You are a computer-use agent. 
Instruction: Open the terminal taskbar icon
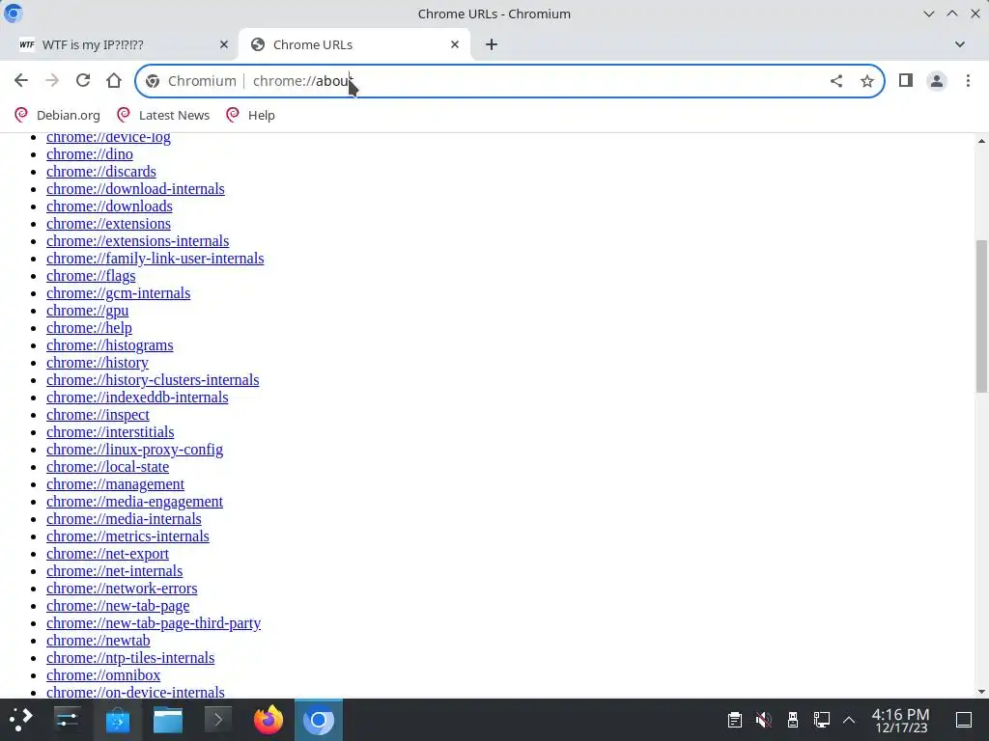(x=217, y=720)
